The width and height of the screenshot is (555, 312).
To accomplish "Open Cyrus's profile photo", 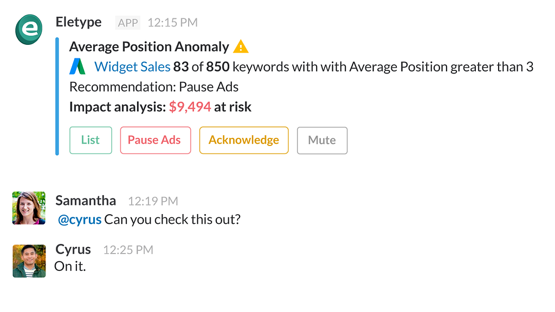I will pyautogui.click(x=29, y=261).
